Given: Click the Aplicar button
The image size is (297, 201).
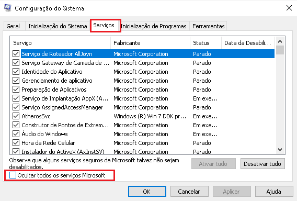Looking at the screenshot, I should point(232,192).
